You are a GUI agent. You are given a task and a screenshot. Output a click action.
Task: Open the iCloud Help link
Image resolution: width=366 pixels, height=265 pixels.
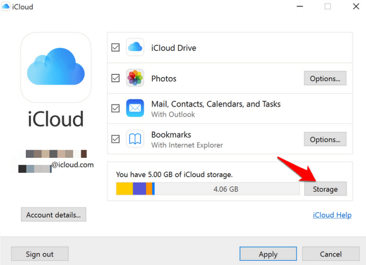(332, 215)
